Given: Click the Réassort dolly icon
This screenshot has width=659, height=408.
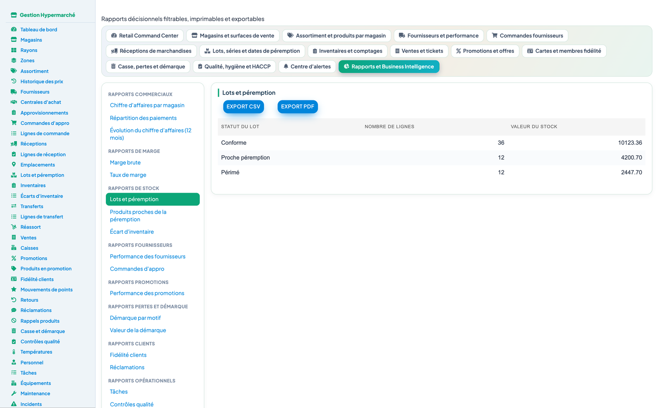Looking at the screenshot, I should point(14,227).
